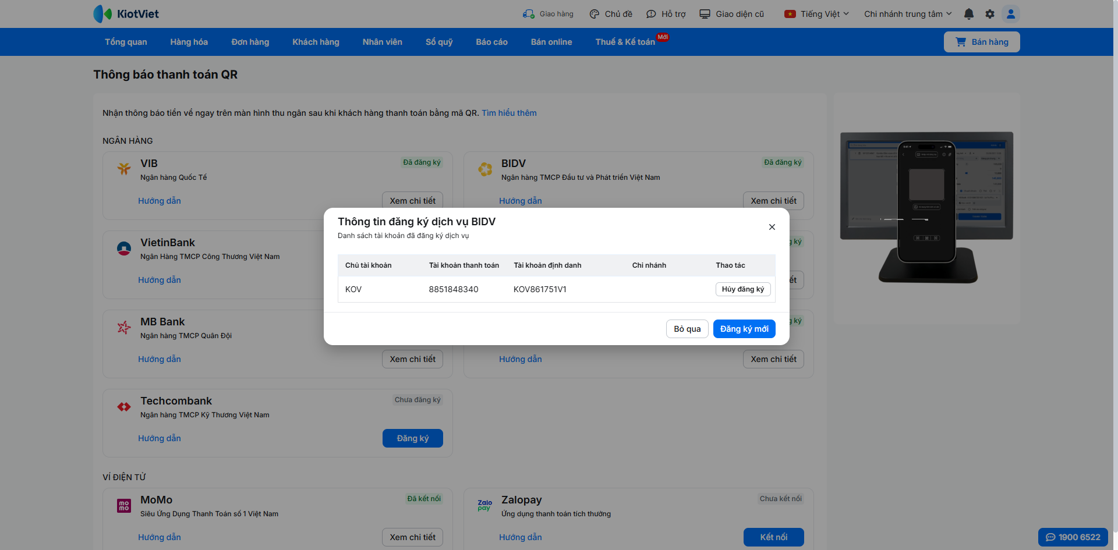Open notifications bell
This screenshot has width=1118, height=550.
click(x=969, y=14)
